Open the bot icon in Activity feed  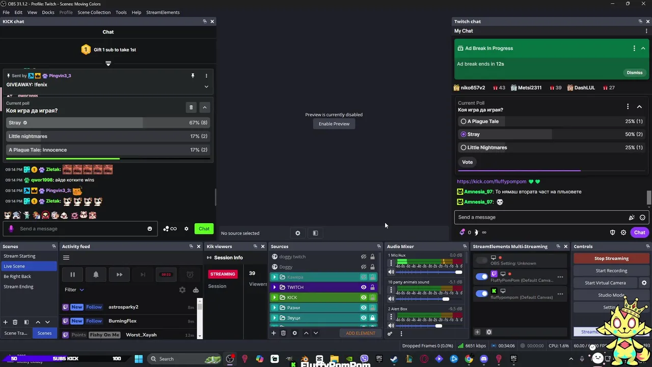[196, 290]
